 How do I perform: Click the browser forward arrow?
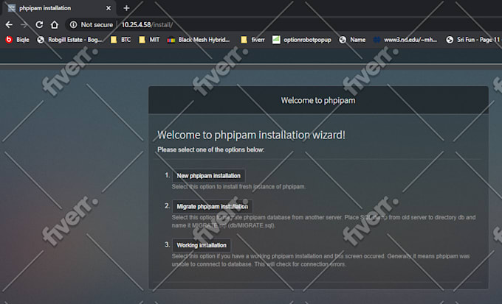click(x=24, y=24)
